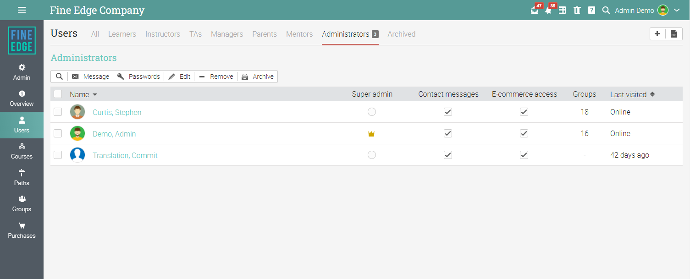
Task: Switch to the Mentors tab
Action: (x=299, y=34)
